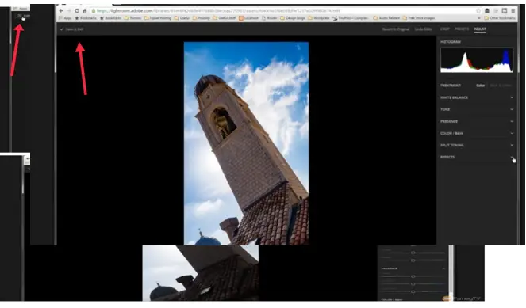Click first slider handle below Presence heading in inset

point(413,276)
